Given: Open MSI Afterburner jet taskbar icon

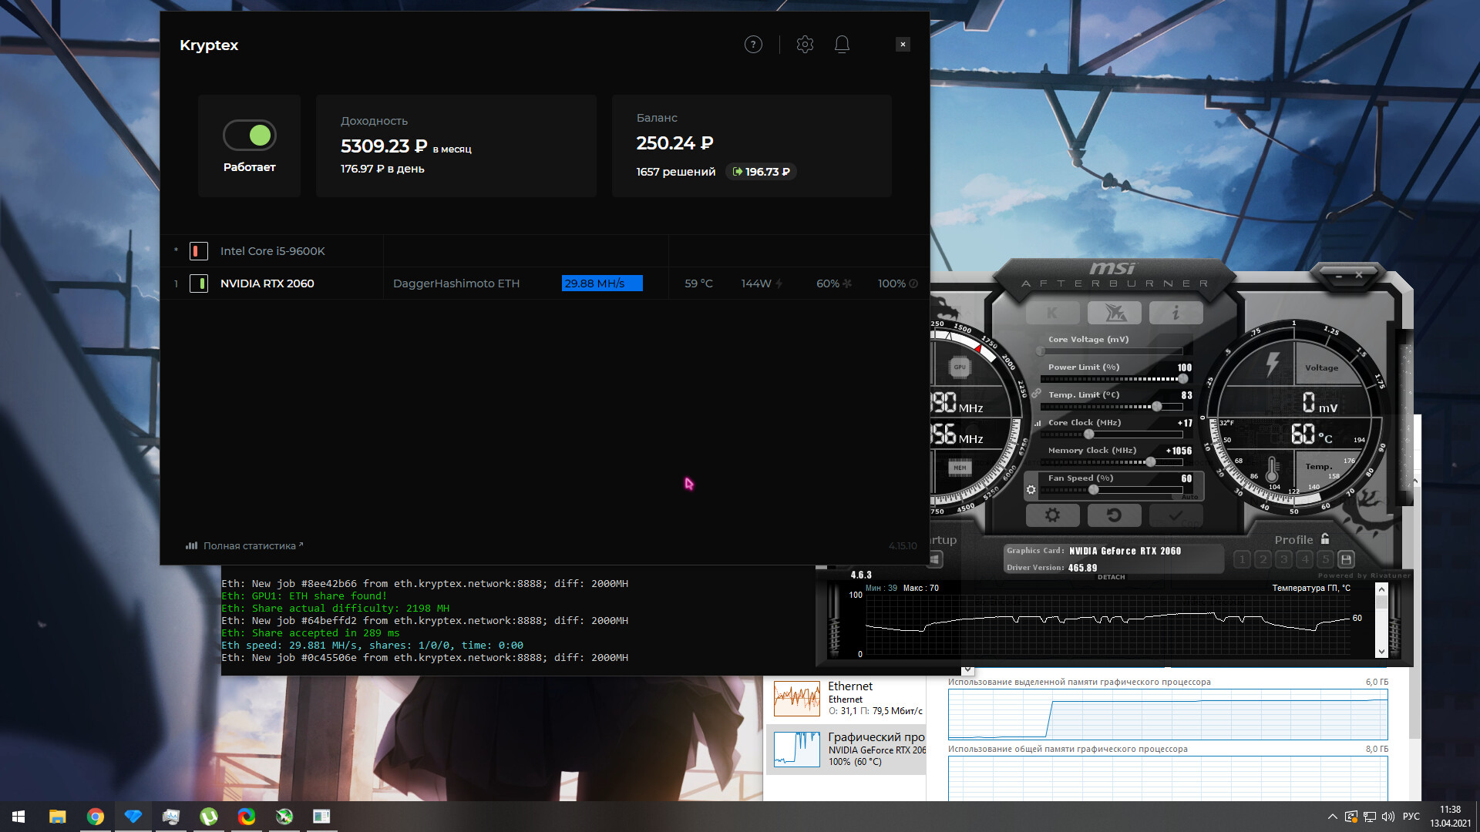Looking at the screenshot, I should click(x=284, y=817).
